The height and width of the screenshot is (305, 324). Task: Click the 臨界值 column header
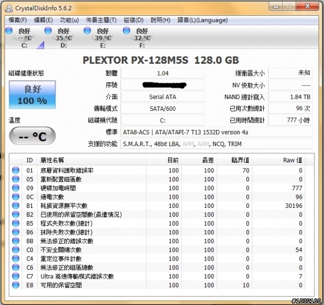234,160
